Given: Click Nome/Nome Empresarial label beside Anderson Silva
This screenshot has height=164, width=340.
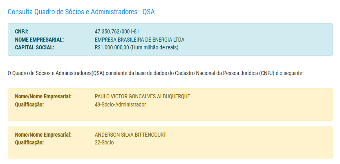Looking at the screenshot, I should (43, 135).
